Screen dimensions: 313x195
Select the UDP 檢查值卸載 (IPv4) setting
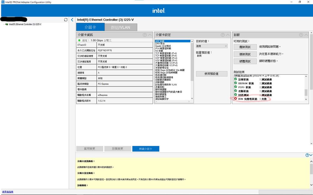(x=166, y=58)
